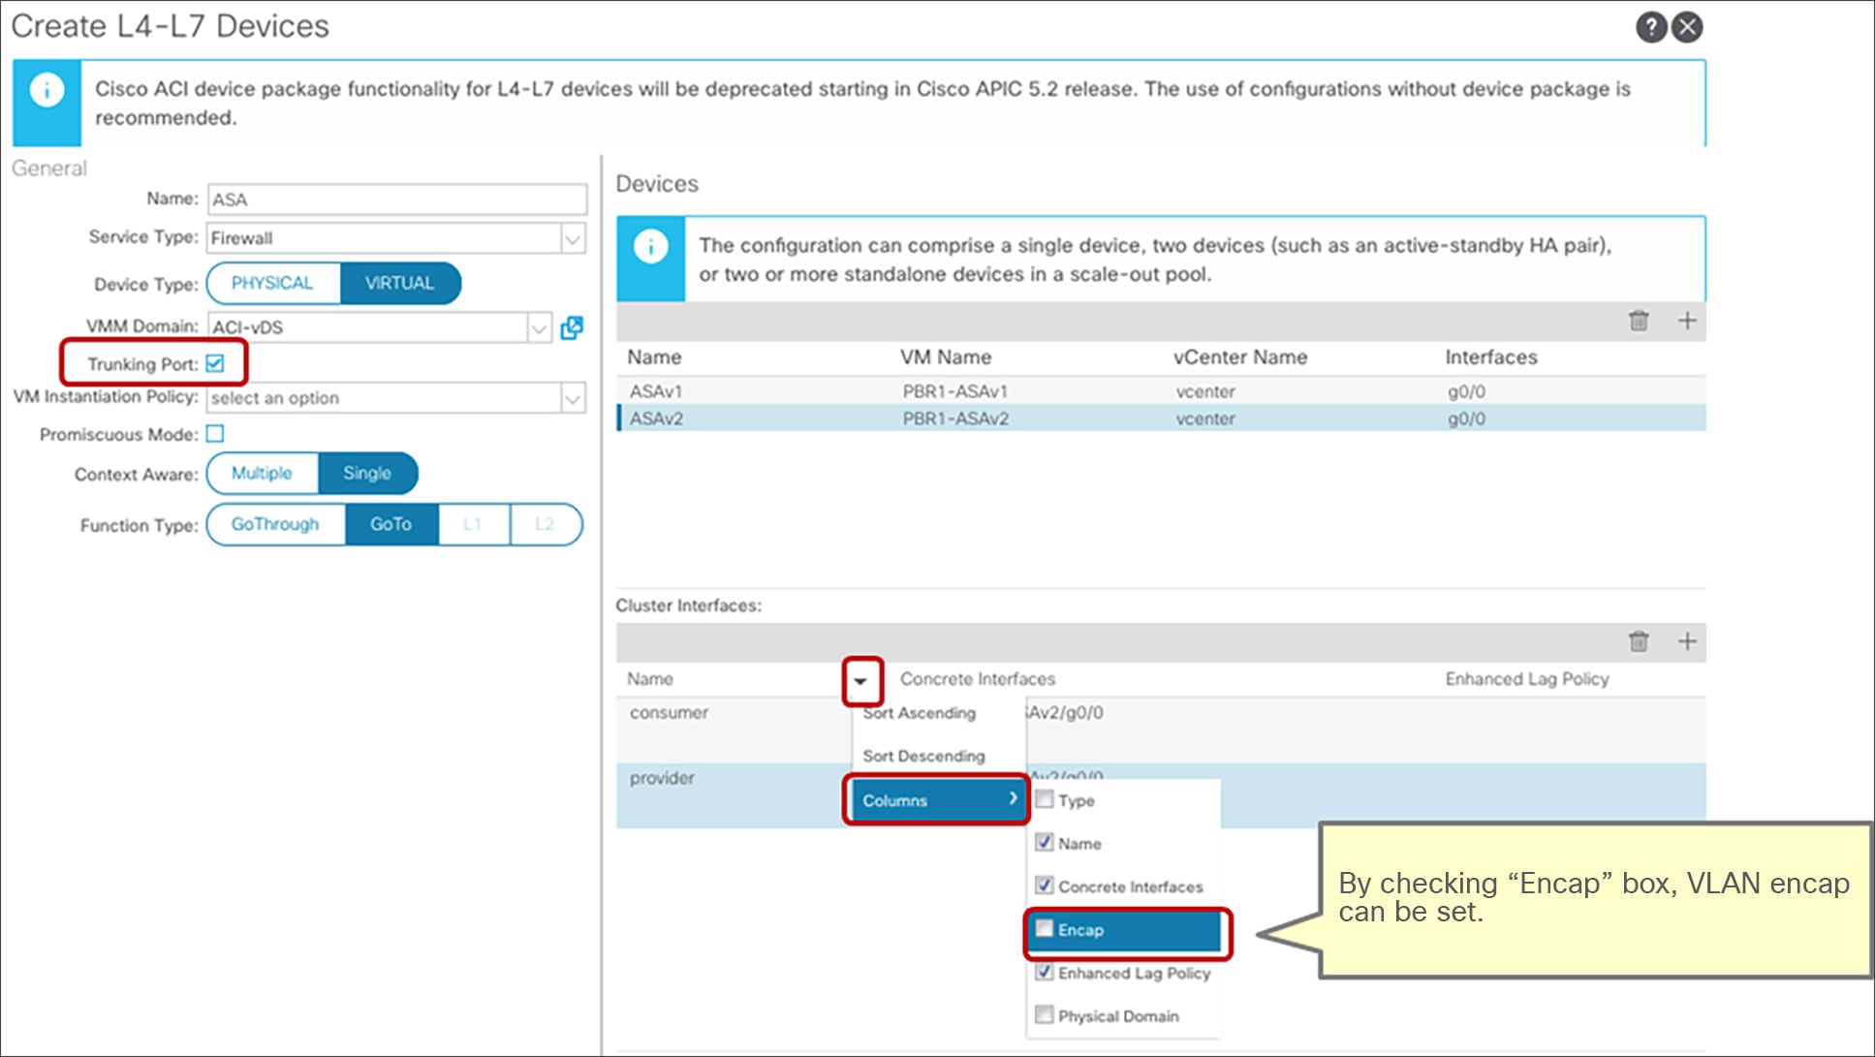Screen dimensions: 1875x1057
Task: Select VIRTUAL device type
Action: click(400, 283)
